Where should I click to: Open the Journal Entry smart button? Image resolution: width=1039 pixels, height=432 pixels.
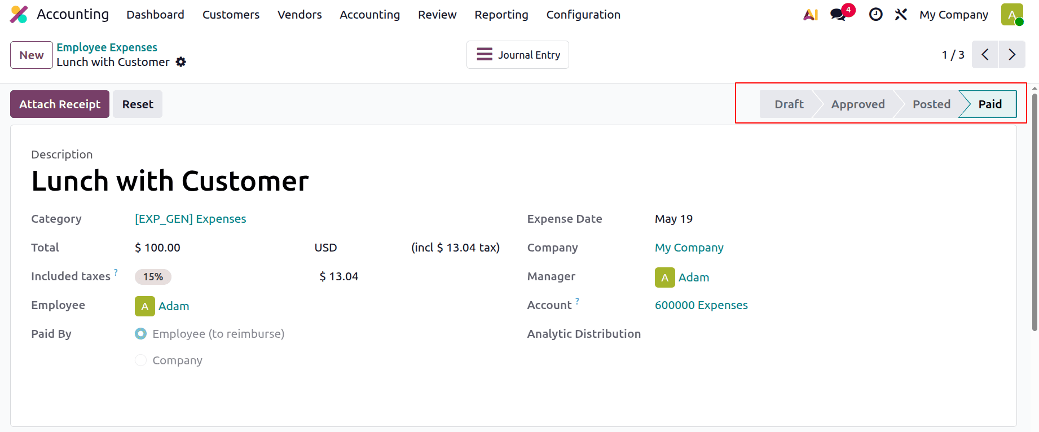click(518, 55)
